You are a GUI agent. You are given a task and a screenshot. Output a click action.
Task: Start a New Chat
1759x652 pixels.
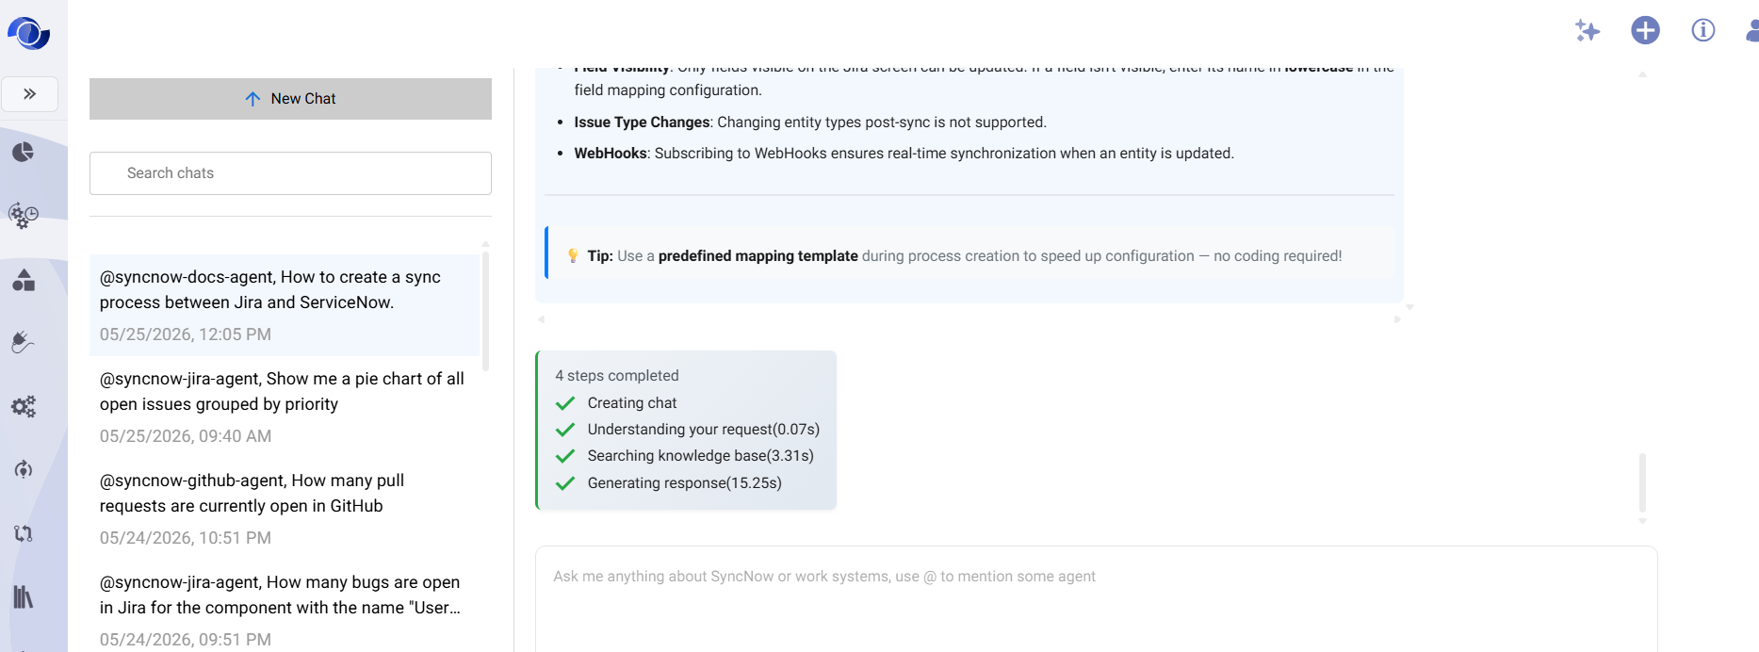290,99
